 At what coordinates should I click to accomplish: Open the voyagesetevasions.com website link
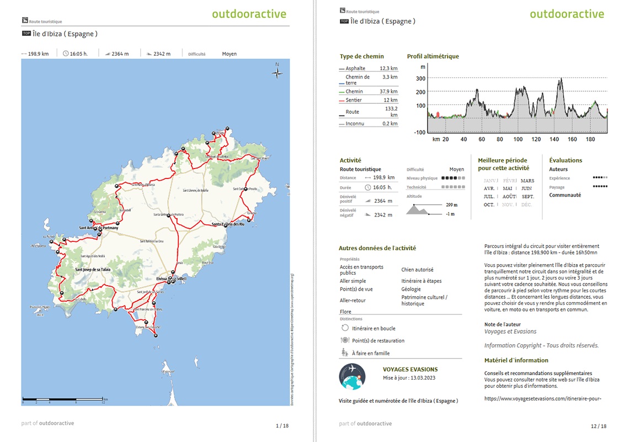click(x=543, y=398)
